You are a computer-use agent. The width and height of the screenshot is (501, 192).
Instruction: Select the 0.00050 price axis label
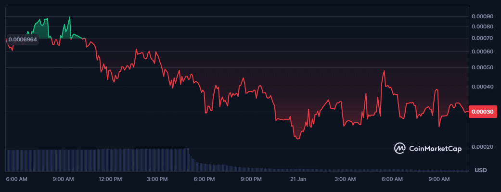click(483, 68)
